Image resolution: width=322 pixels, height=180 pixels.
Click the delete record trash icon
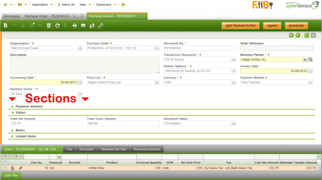pyautogui.click(x=49, y=26)
